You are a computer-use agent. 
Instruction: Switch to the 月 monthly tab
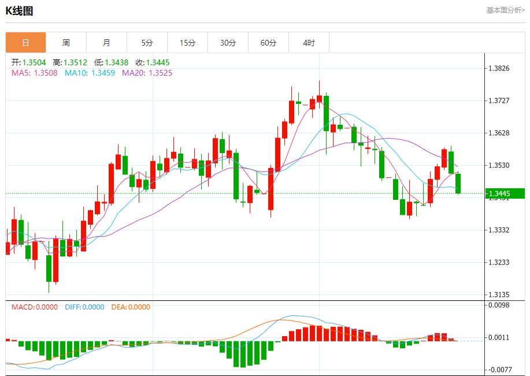pos(106,43)
